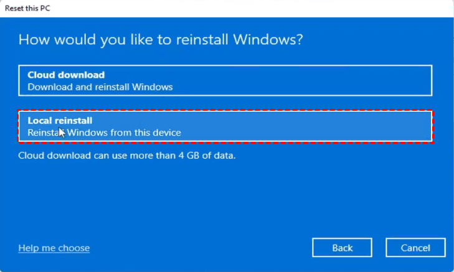The height and width of the screenshot is (272, 454).
Task: Click the word 'Cancel' on its button
Action: point(415,248)
